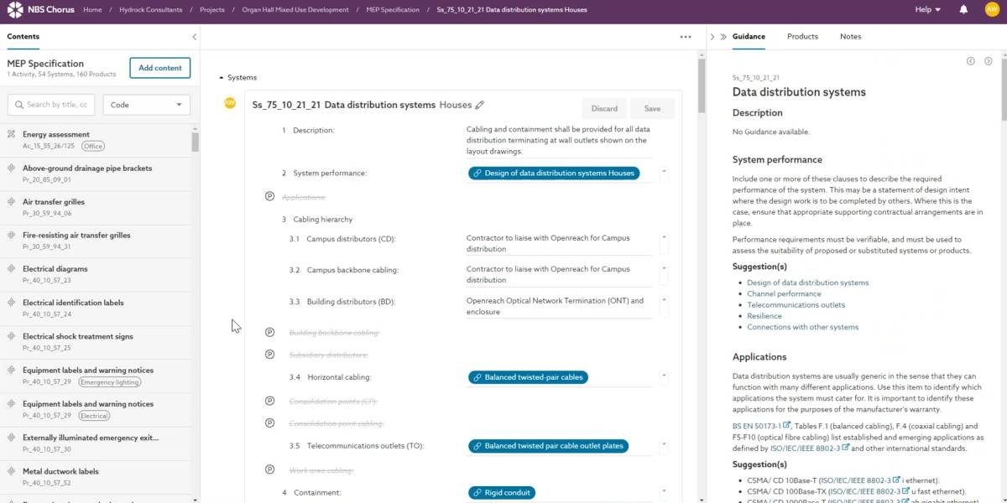
Task: Switch to the Products tab
Action: click(x=802, y=37)
